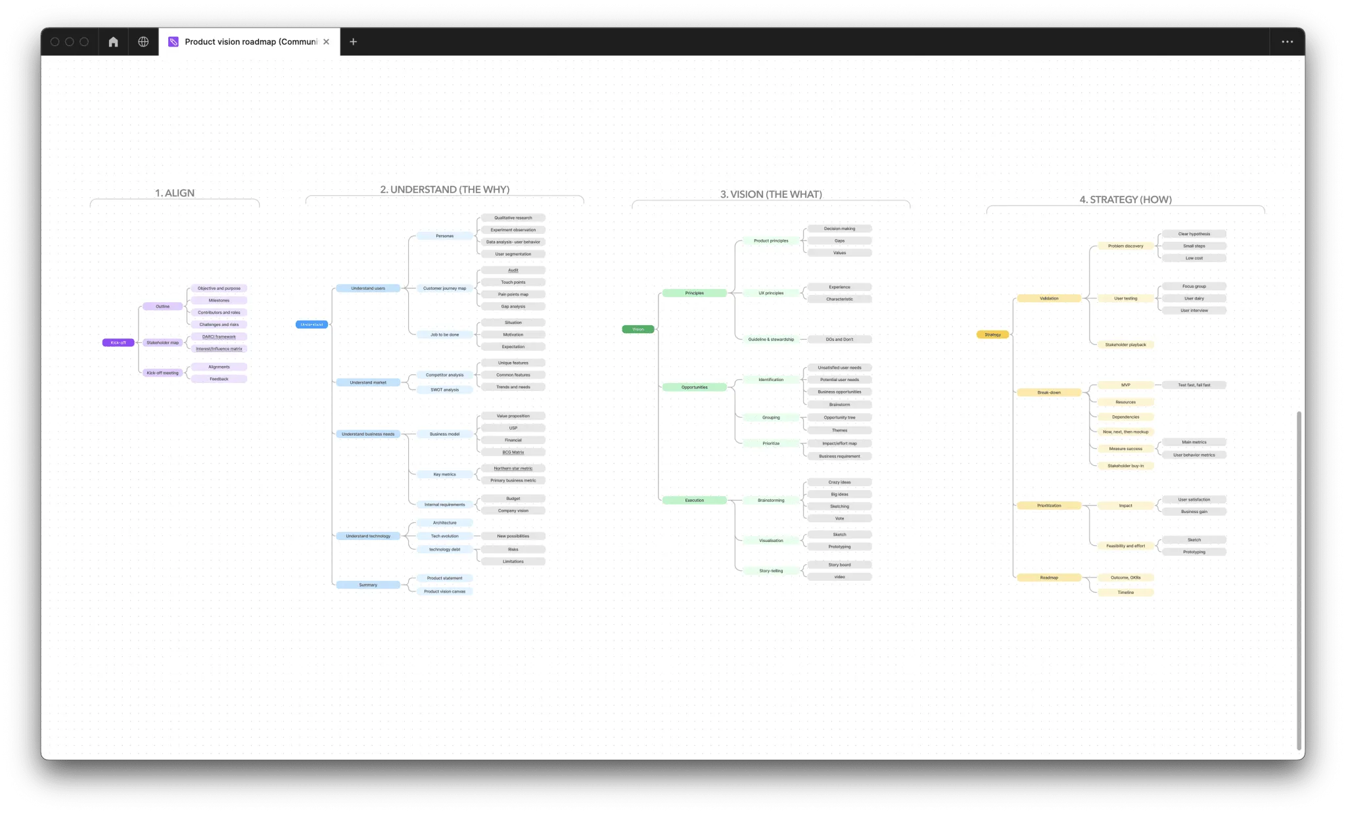Screen dimensions: 1346x814
Task: Select the Stakeholder playback node
Action: coord(1126,345)
